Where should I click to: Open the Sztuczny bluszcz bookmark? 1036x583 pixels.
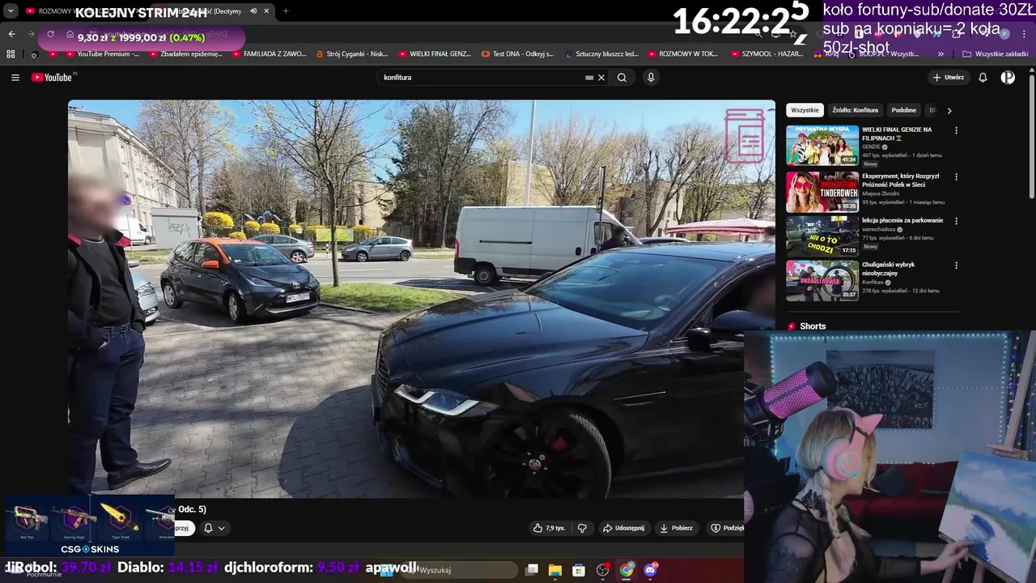[x=601, y=53]
